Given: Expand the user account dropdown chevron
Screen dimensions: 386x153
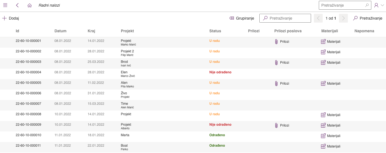Looking at the screenshot, I should pos(382,5).
